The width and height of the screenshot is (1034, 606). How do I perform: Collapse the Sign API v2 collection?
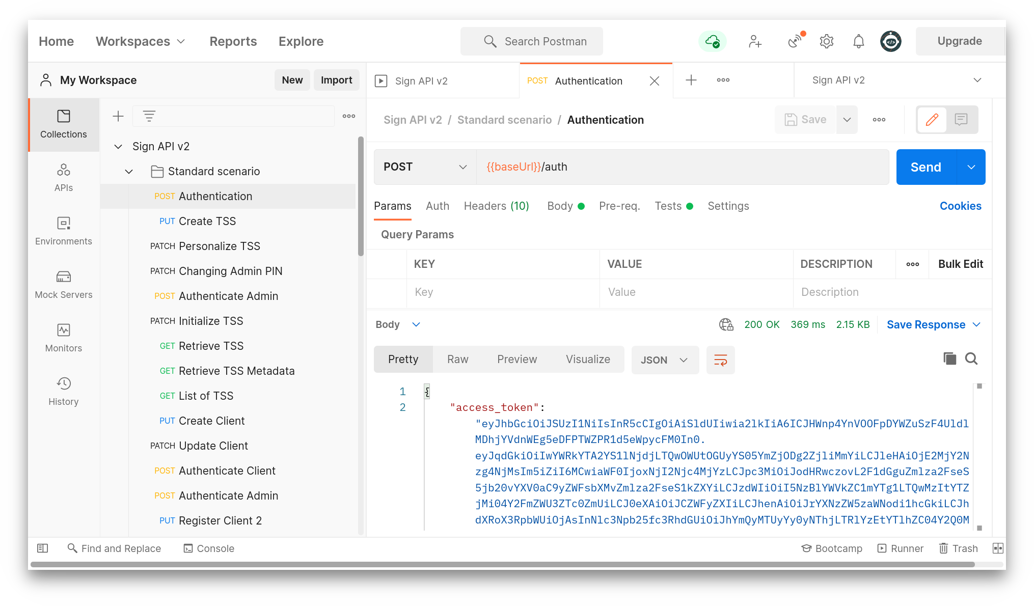118,147
